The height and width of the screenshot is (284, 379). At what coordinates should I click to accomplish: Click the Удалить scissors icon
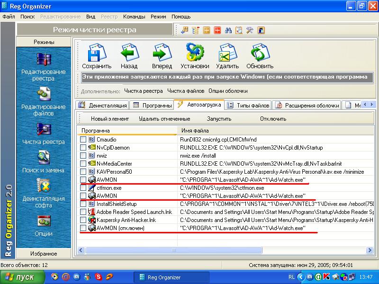click(227, 53)
